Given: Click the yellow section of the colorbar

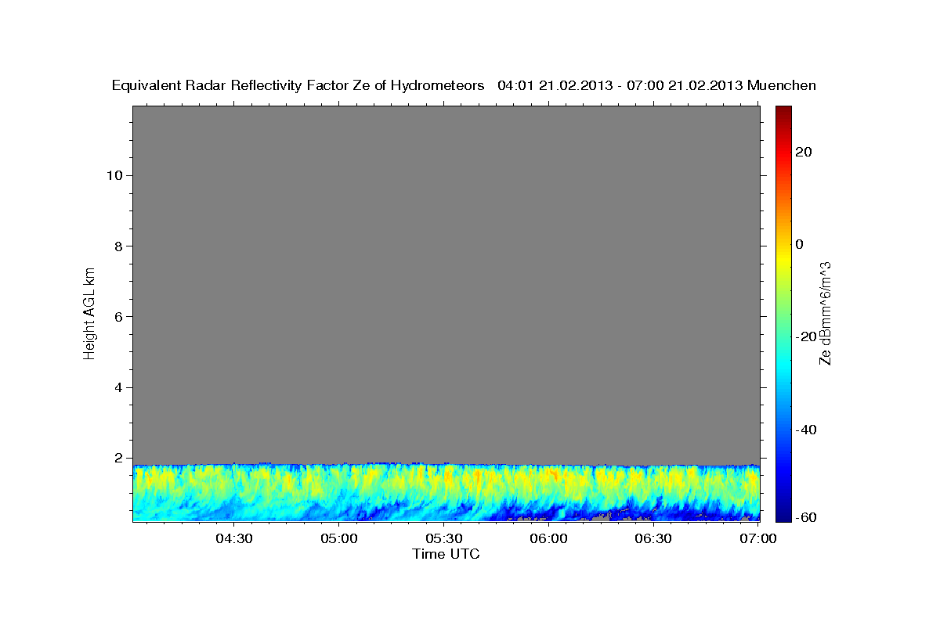Looking at the screenshot, I should tap(783, 258).
